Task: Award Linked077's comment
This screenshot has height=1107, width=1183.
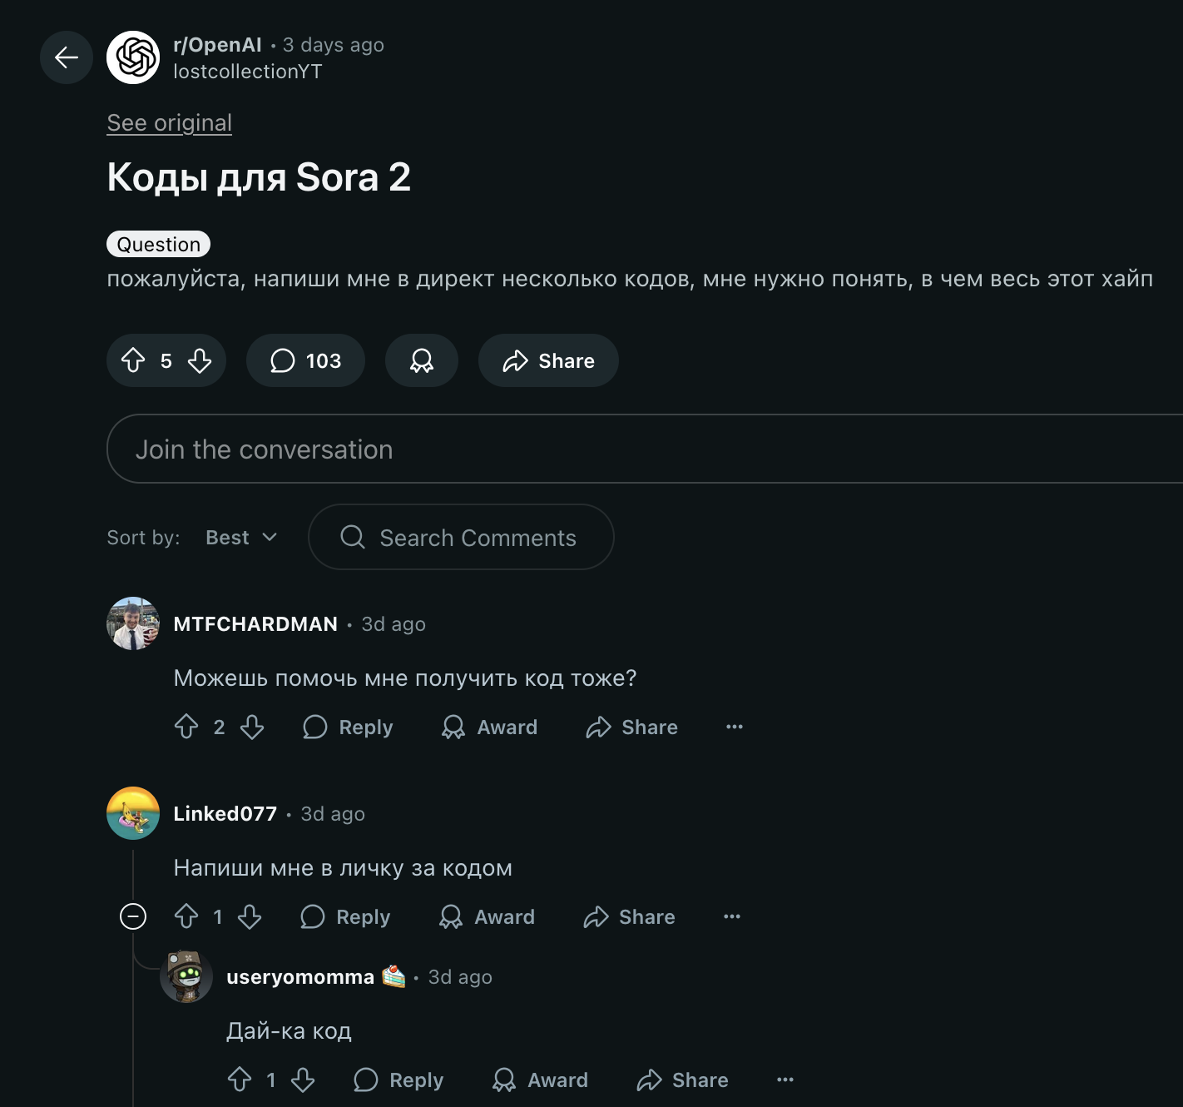Action: coord(488,916)
